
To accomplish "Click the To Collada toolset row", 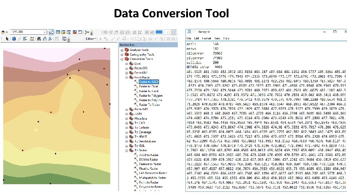I will click(x=141, y=127).
